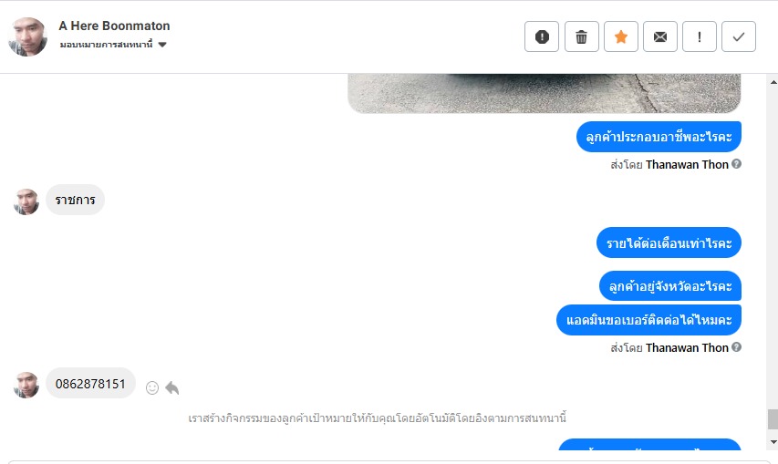
Task: Open A Here Boonmaton profile name
Action: pos(114,26)
